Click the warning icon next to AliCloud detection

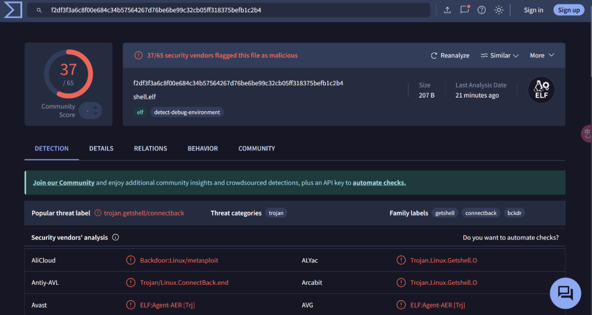tap(130, 260)
